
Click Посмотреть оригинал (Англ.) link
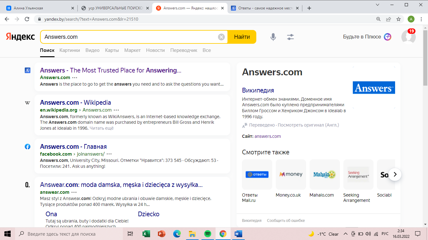point(308,125)
